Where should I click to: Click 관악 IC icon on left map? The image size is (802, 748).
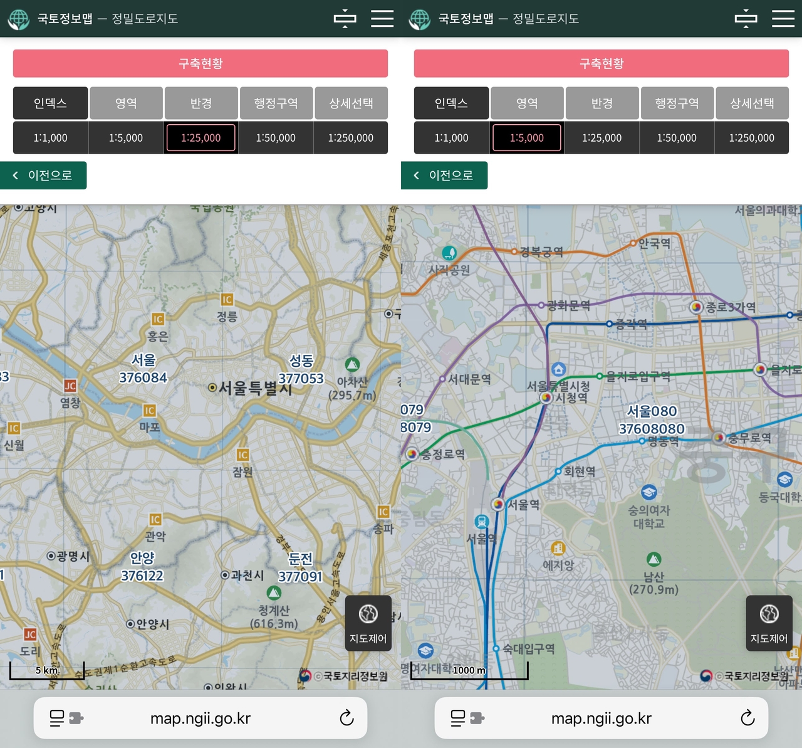point(155,519)
